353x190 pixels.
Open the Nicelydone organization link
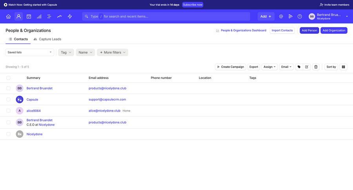(x=35, y=134)
